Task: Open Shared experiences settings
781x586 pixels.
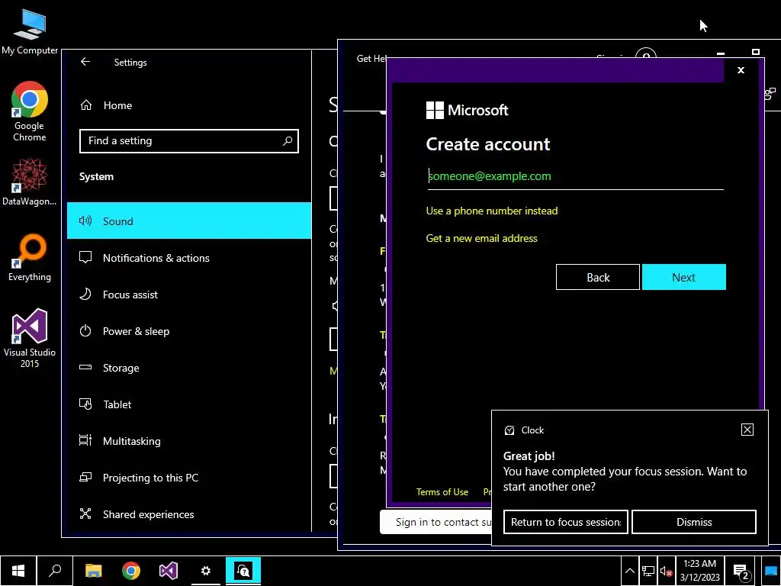Action: [189, 514]
